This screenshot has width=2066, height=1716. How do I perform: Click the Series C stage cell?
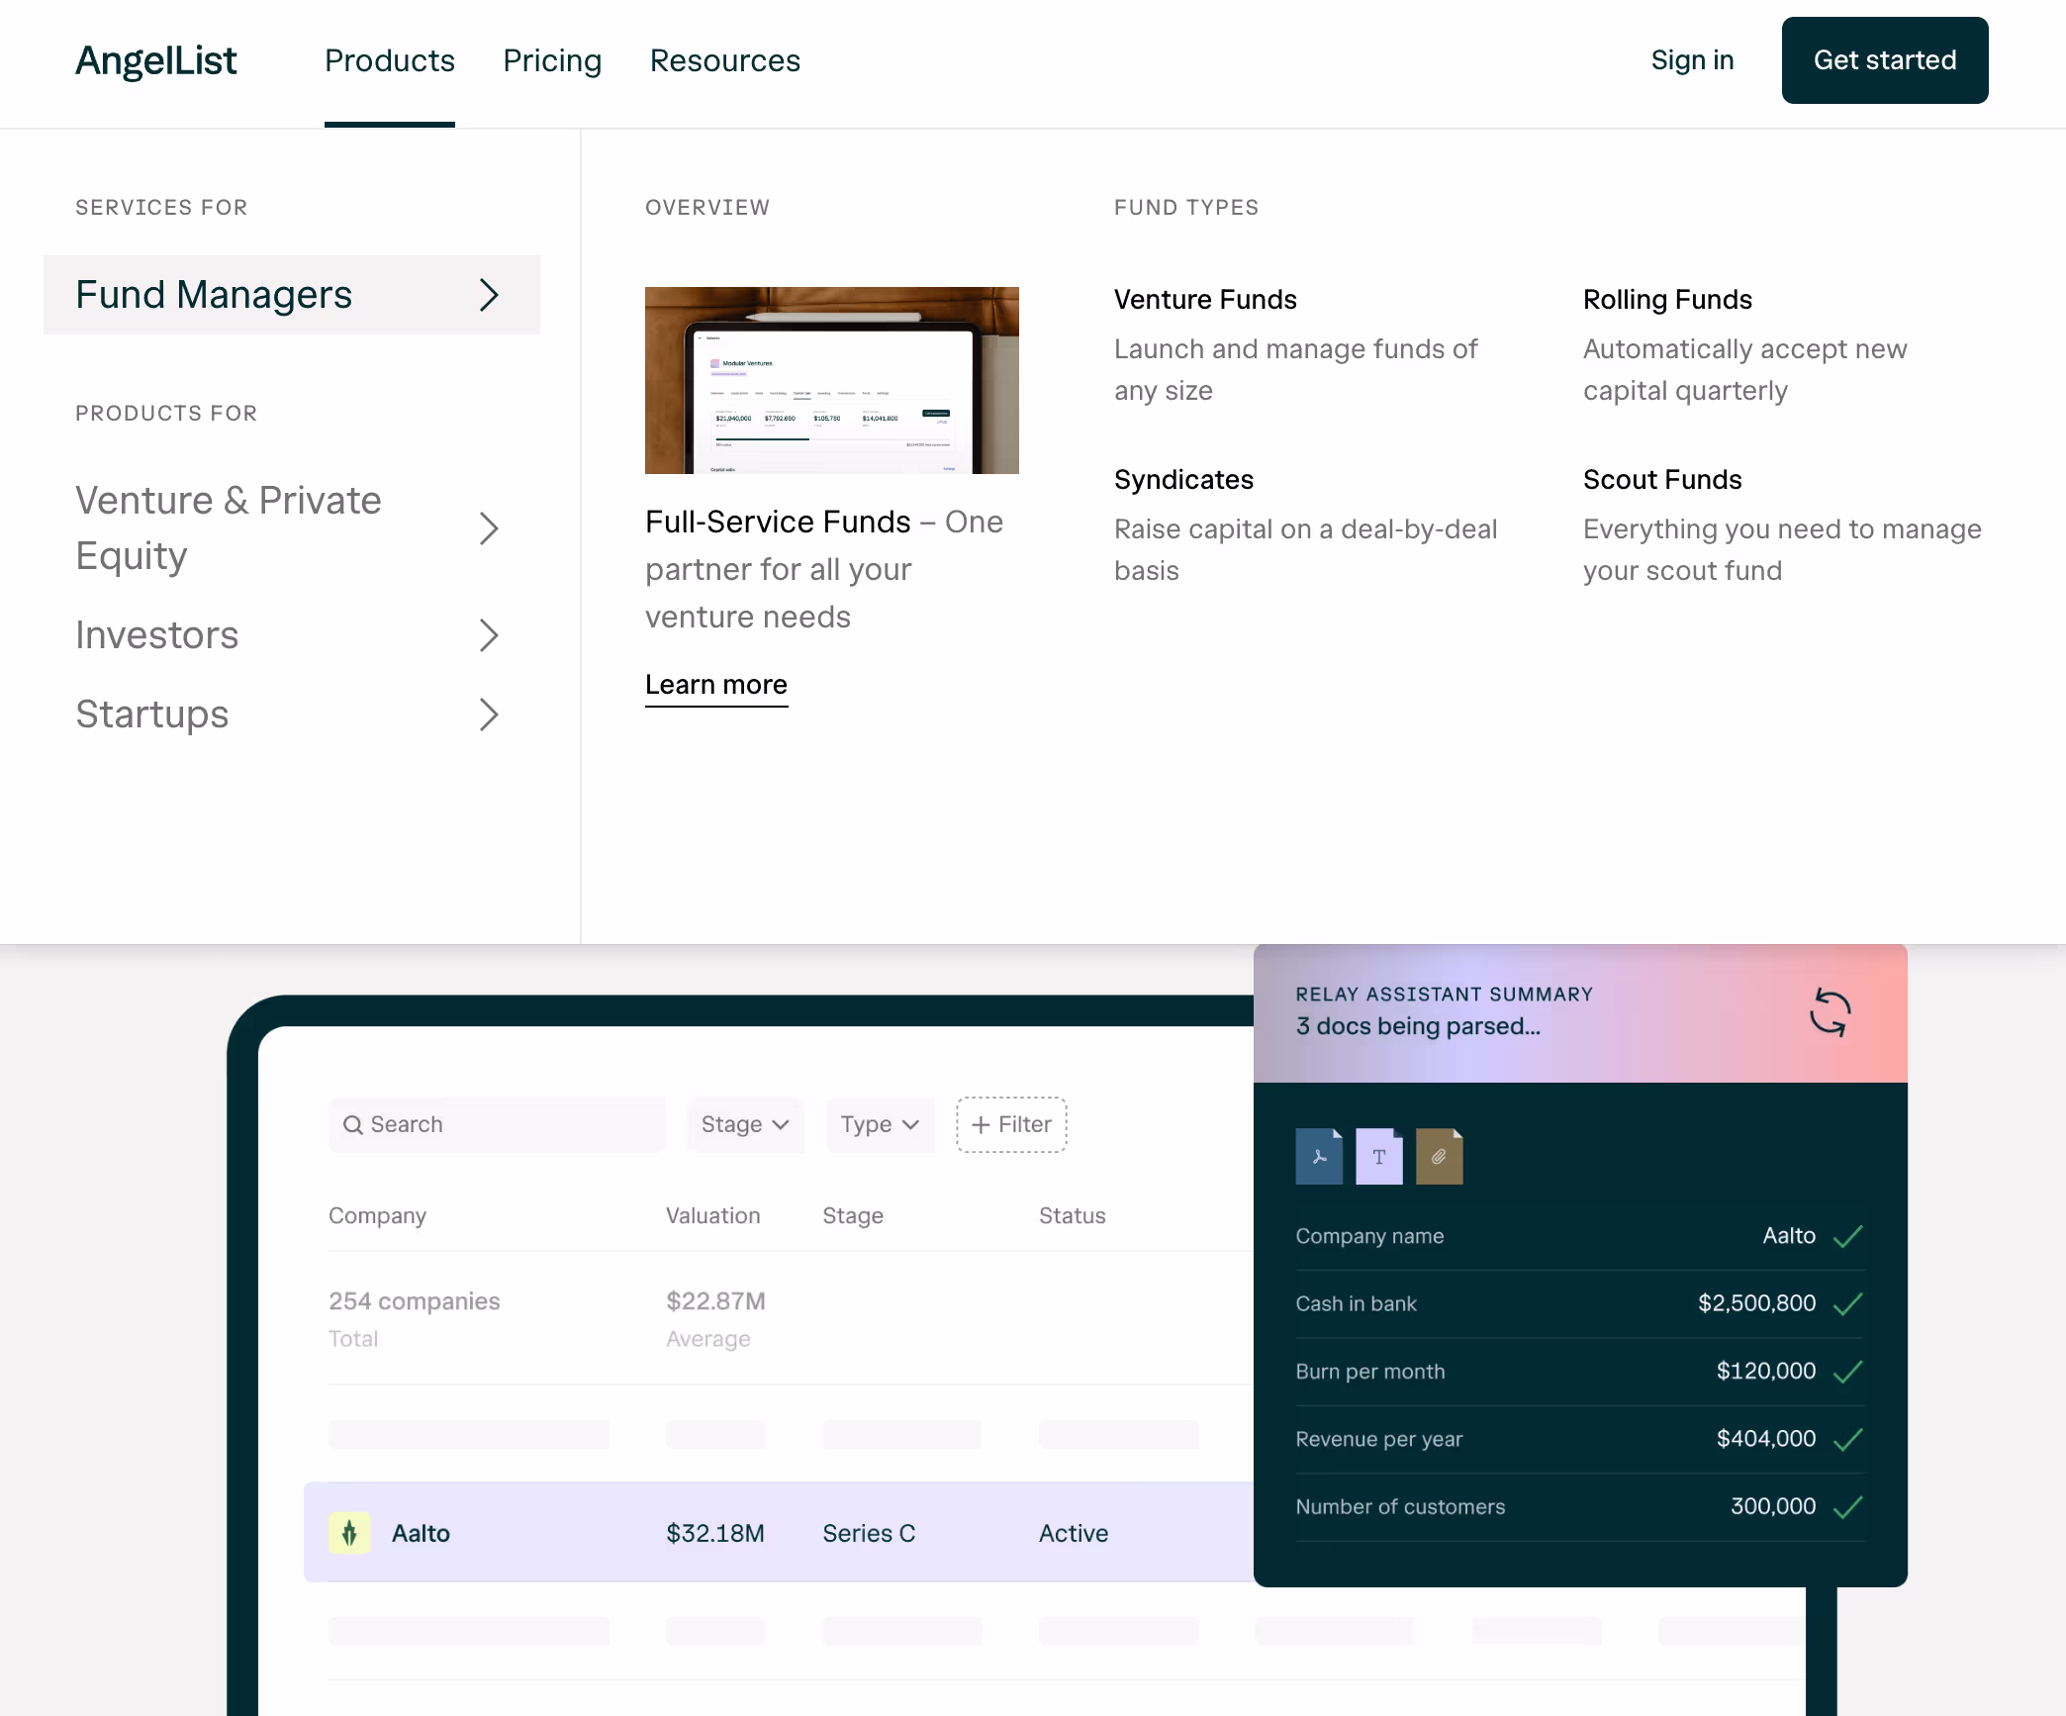click(869, 1533)
